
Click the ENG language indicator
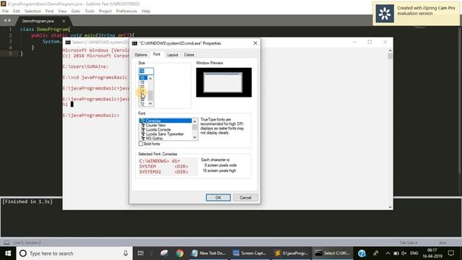coord(414,253)
